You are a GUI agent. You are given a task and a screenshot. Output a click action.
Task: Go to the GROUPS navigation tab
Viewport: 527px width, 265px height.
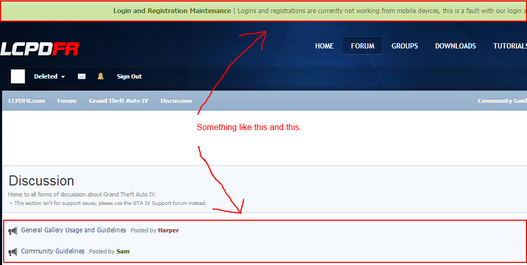pos(405,46)
